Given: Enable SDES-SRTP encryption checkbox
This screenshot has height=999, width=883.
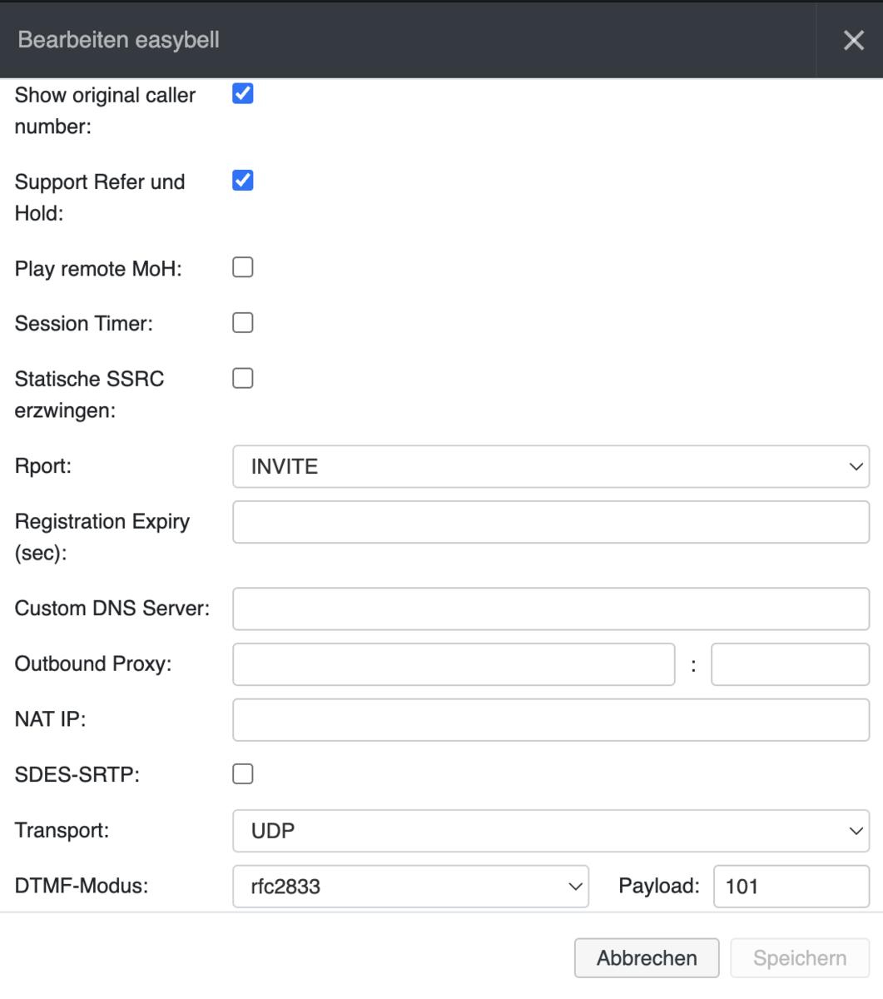Looking at the screenshot, I should 242,774.
